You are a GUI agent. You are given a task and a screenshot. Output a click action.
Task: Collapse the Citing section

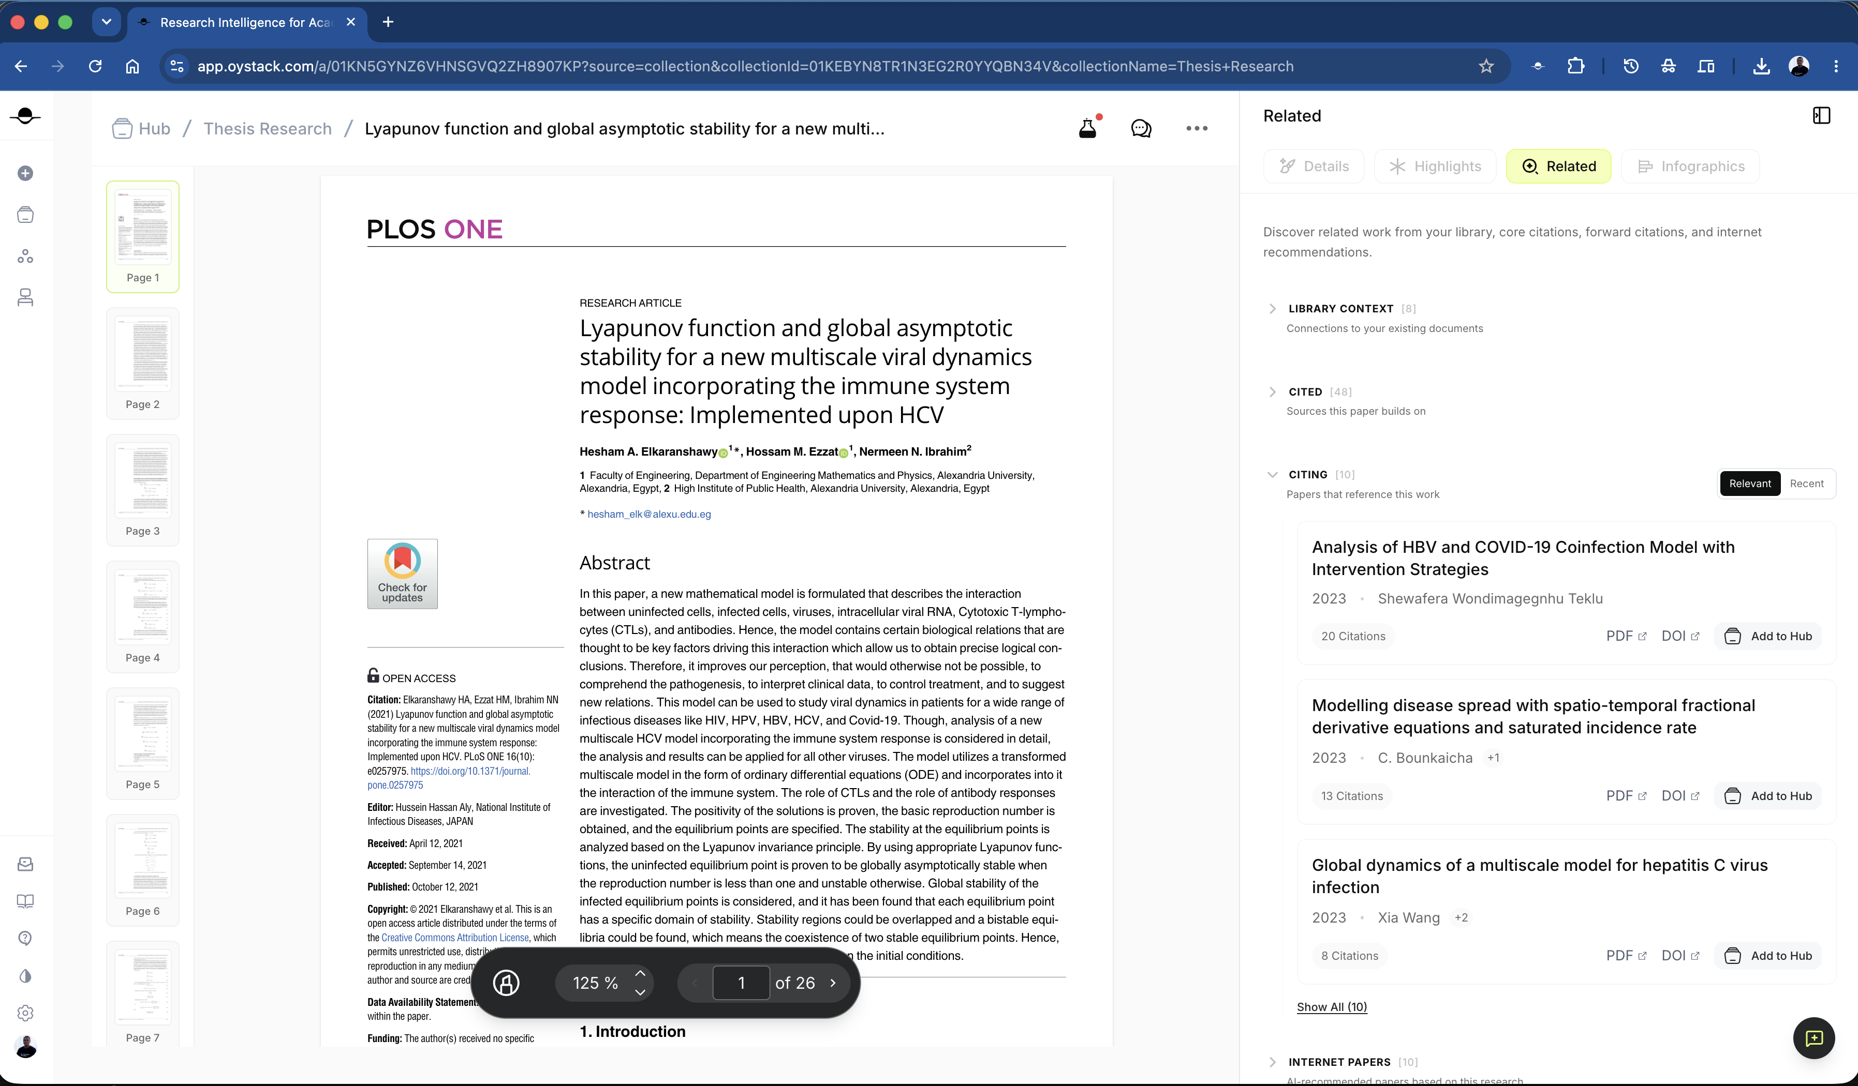(1273, 475)
